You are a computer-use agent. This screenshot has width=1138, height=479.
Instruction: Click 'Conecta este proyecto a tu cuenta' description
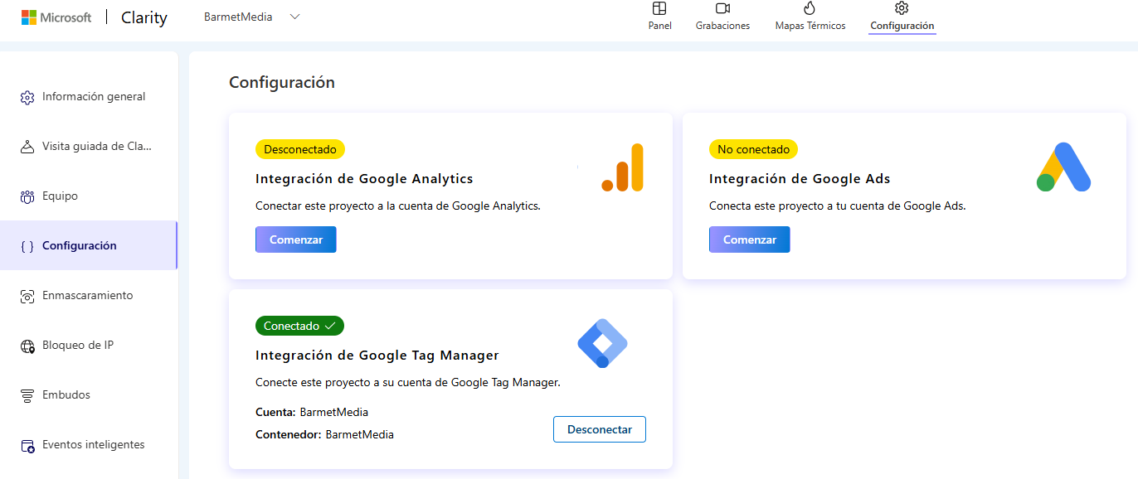tap(838, 206)
